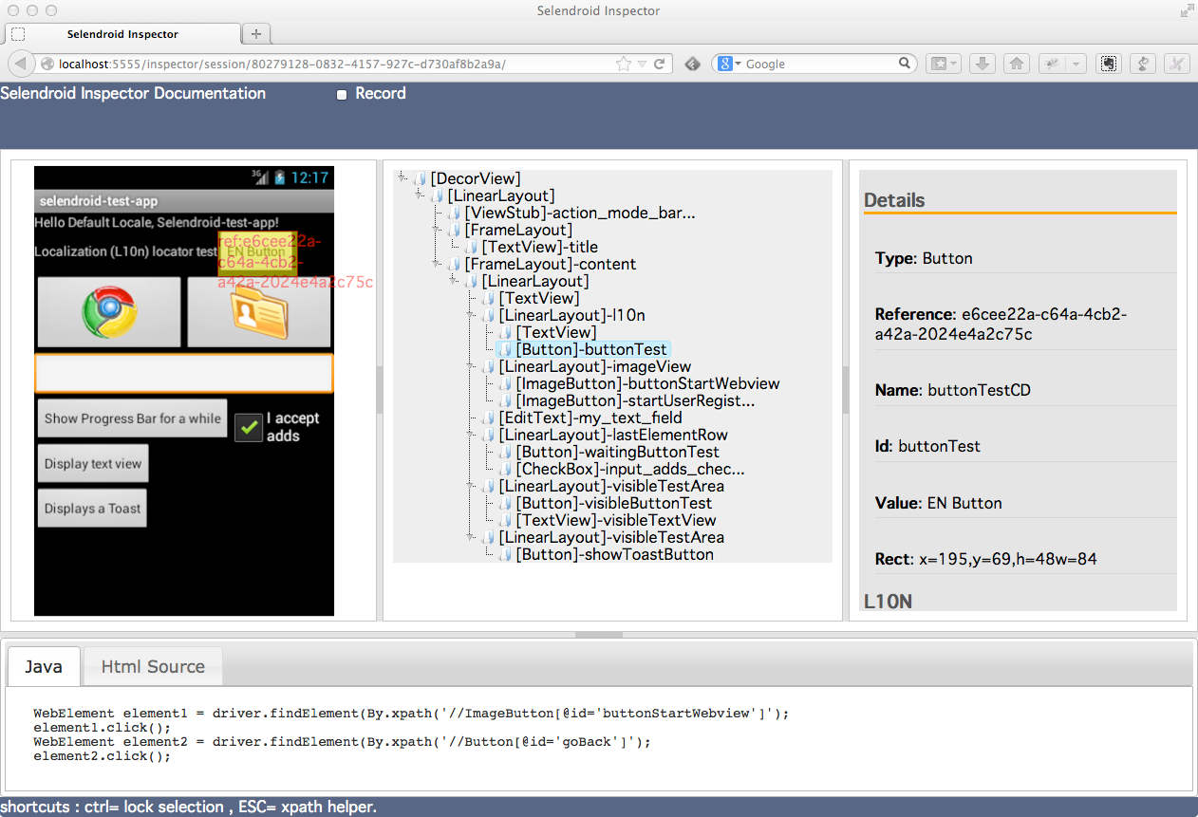Click the desk lamp extension icon in toolbar
This screenshot has width=1198, height=817.
click(1142, 64)
